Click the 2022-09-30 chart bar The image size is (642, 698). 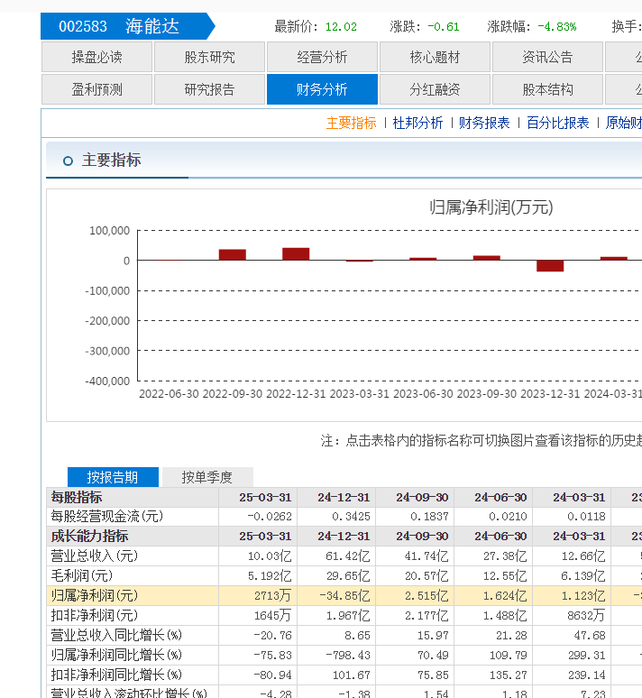click(x=233, y=254)
